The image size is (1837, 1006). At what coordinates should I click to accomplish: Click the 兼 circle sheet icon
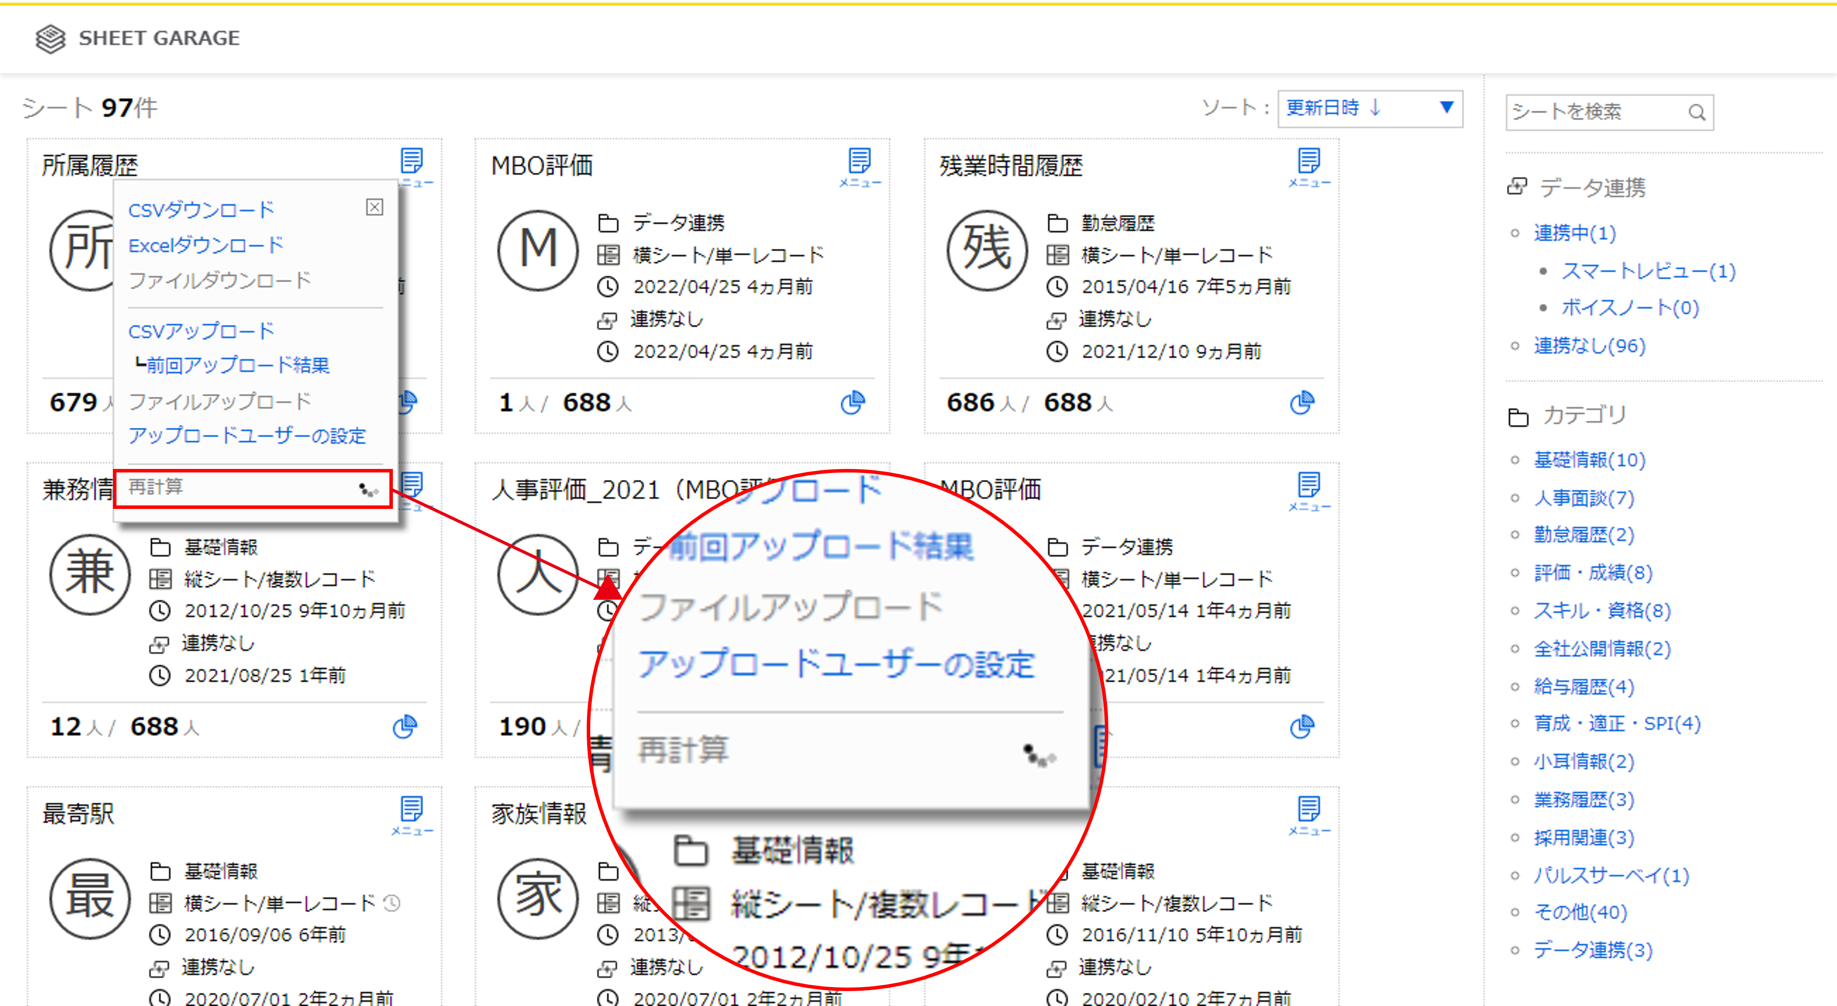pyautogui.click(x=90, y=574)
